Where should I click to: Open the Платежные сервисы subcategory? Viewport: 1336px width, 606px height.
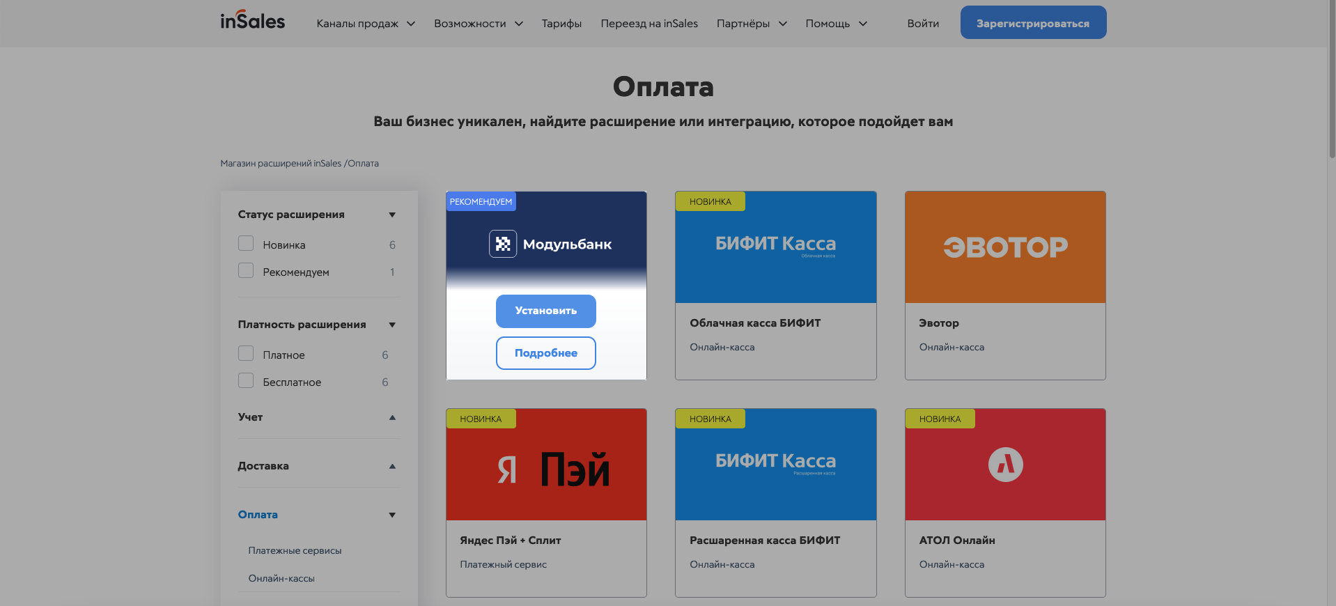[x=295, y=550]
